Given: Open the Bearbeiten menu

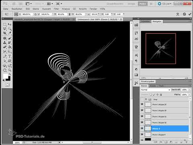Looking at the screenshot, I should (17, 9).
